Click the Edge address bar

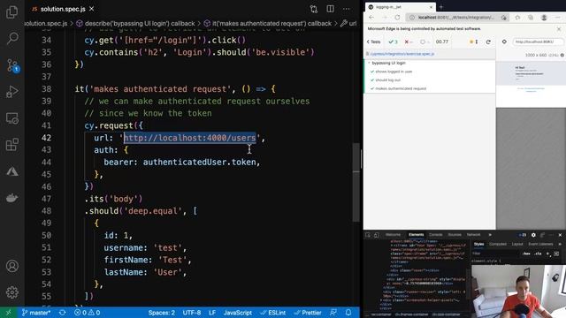456,18
